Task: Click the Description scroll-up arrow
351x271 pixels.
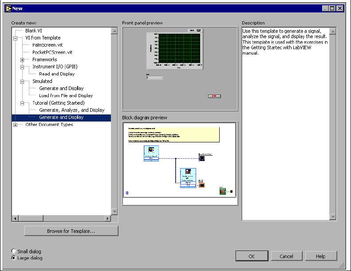Action: [333, 31]
